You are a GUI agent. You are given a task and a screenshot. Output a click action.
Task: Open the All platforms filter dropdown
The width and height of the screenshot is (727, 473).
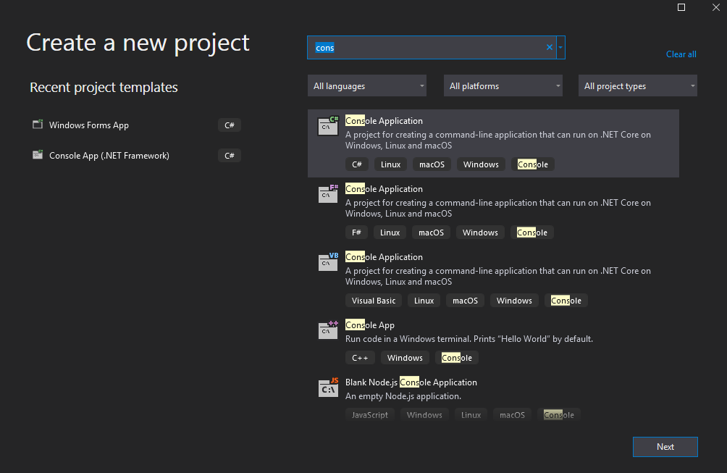503,85
